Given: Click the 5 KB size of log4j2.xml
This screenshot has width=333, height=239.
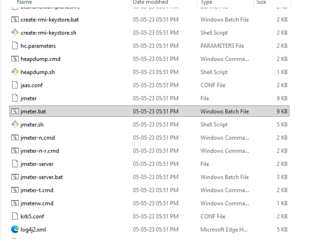Looking at the screenshot, I should (282, 229).
